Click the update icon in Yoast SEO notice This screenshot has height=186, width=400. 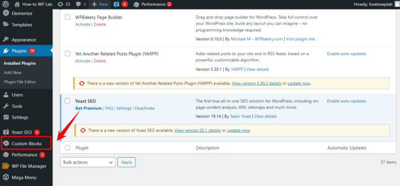tap(83, 131)
